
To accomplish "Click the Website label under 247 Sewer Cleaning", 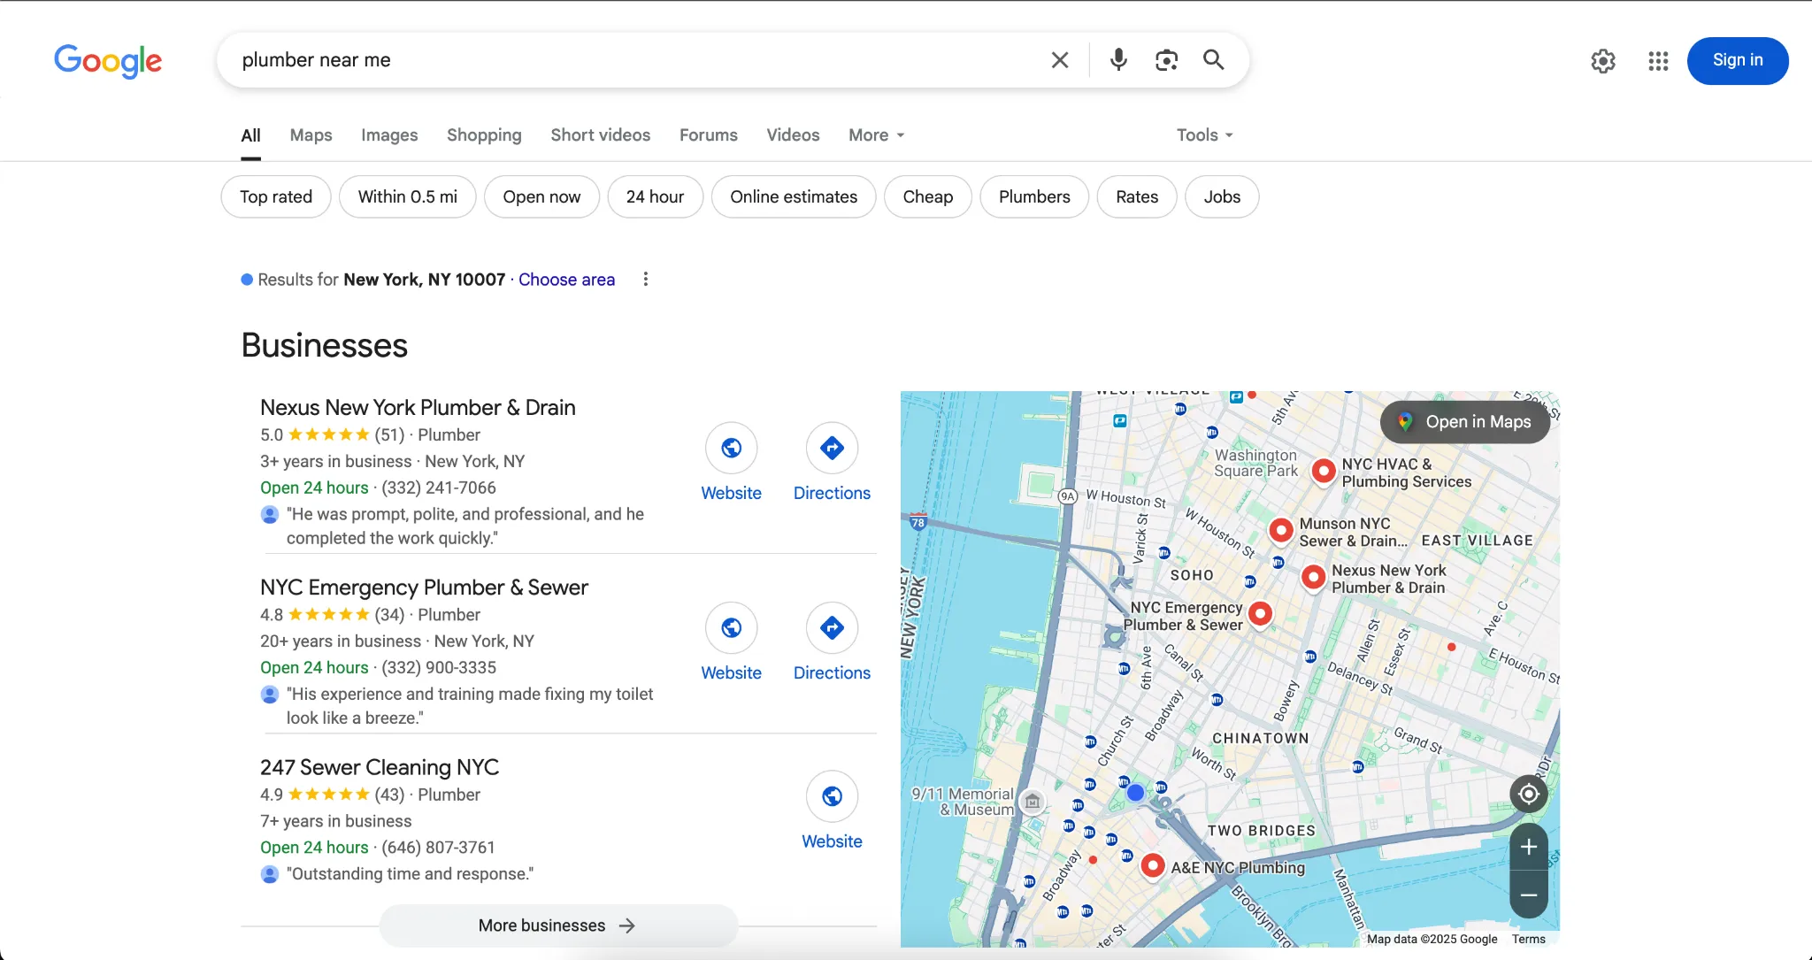I will 832,841.
